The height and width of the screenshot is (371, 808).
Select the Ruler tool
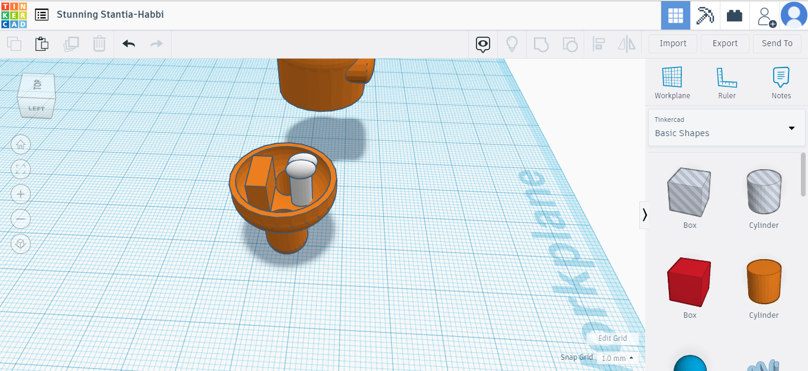click(727, 83)
